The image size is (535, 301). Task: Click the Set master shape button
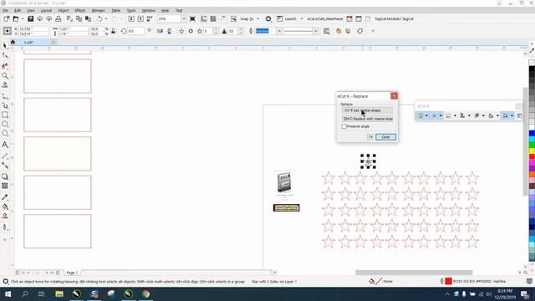[367, 110]
